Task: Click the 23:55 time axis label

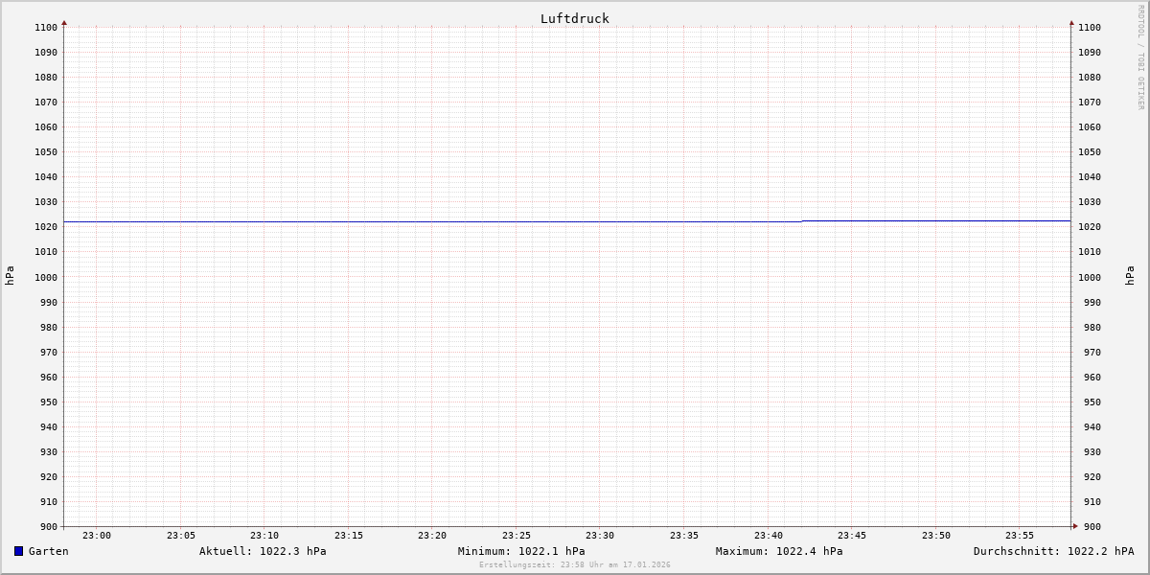Action: pos(1020,536)
